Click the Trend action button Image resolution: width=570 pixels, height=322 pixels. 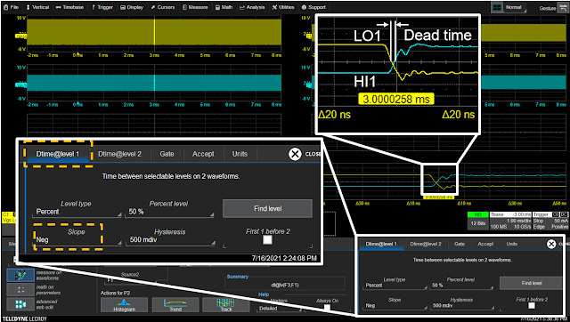click(x=175, y=304)
